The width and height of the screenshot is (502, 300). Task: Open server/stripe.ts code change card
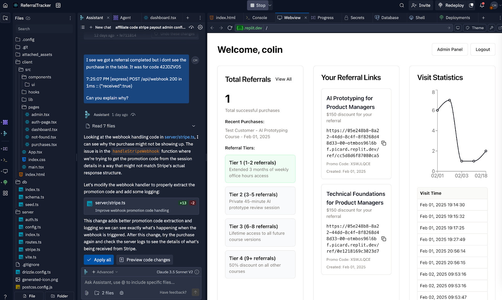tap(141, 206)
